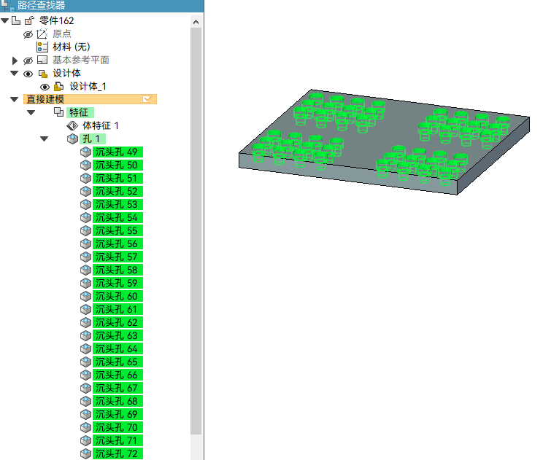Click the part document icon beside 零件162
The height and width of the screenshot is (460, 551).
(x=16, y=20)
